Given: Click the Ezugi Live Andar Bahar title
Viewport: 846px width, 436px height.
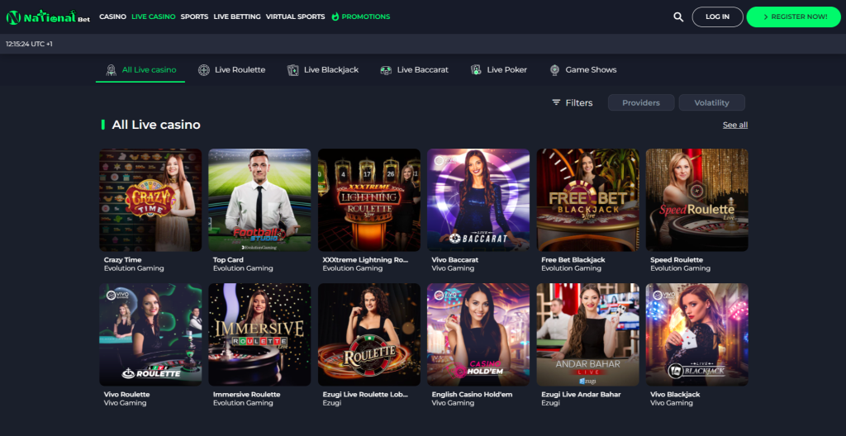Looking at the screenshot, I should click(581, 395).
